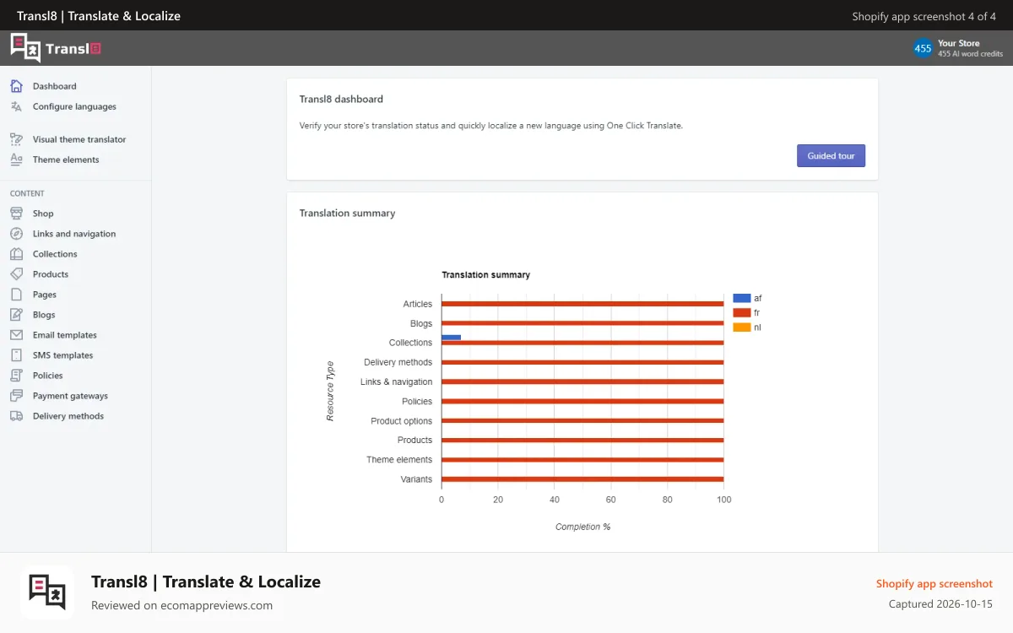Click the Resource Type axis label
Screen dimensions: 1013x633
[330, 391]
